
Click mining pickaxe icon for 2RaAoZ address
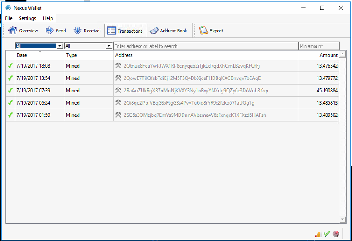click(118, 90)
